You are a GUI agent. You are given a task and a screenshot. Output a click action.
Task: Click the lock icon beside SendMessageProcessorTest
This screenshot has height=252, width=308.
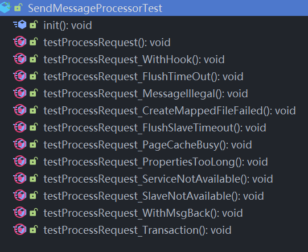[18, 8]
